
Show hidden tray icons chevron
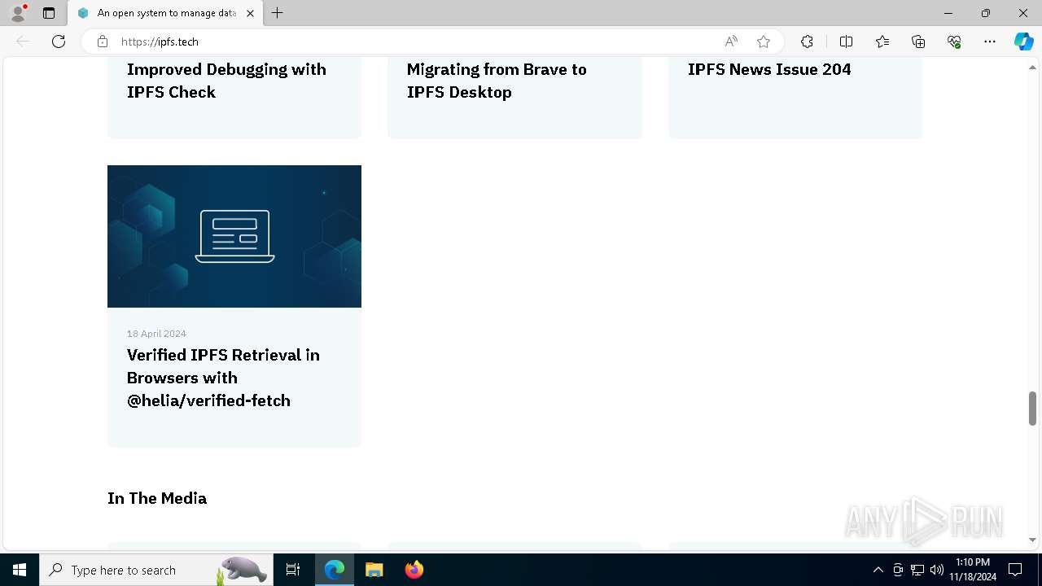(878, 570)
